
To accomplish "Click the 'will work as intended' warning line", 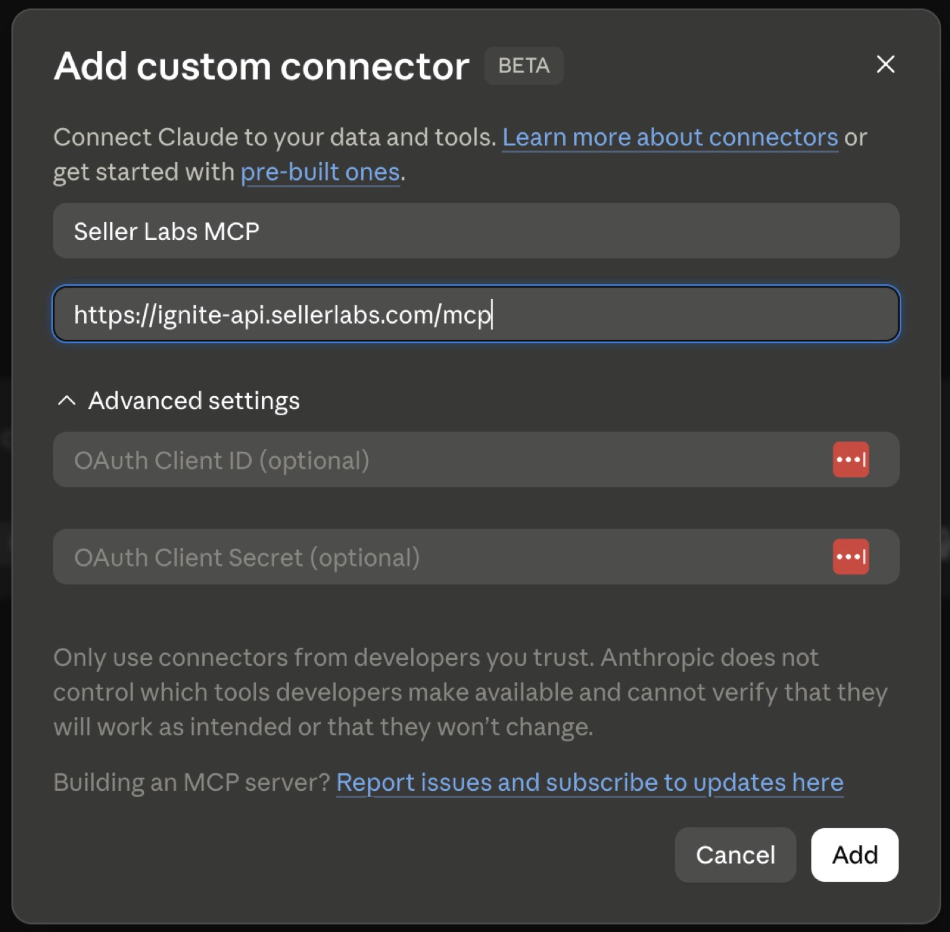I will pos(324,727).
